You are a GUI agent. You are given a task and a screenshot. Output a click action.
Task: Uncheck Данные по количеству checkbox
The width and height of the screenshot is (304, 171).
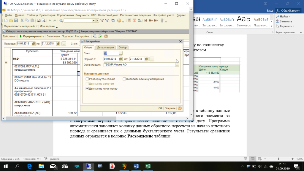point(87,88)
